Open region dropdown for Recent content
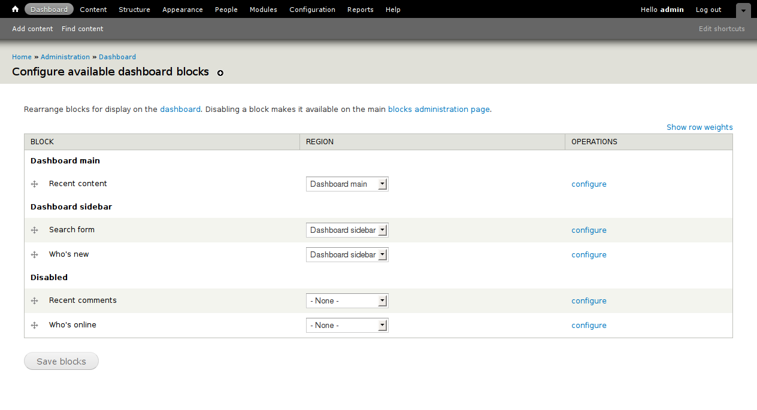The height and width of the screenshot is (410, 757). click(x=347, y=184)
